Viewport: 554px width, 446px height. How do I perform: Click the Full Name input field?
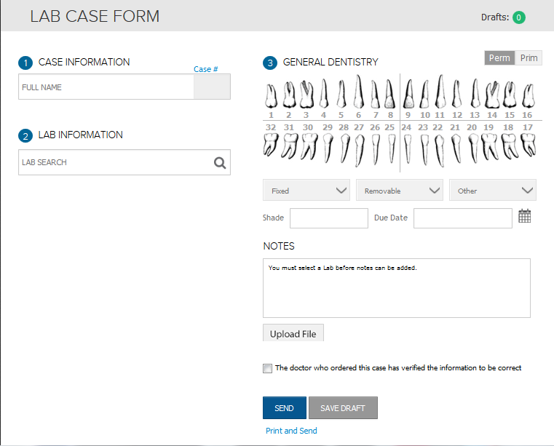[106, 87]
